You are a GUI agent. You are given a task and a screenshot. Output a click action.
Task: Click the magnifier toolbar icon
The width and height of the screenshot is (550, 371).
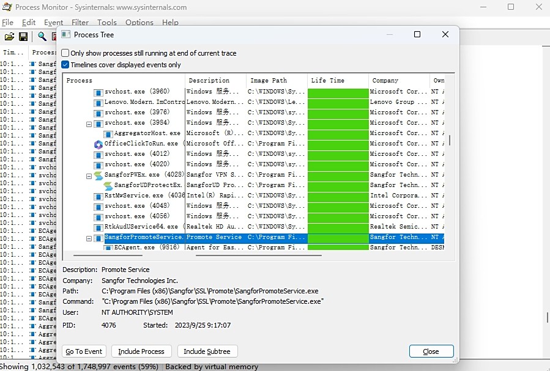[42, 37]
